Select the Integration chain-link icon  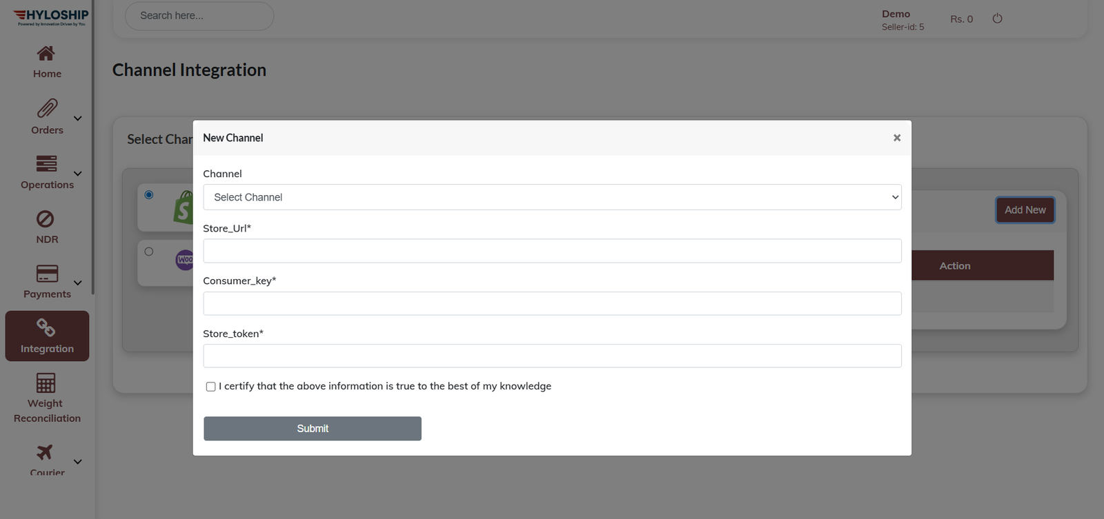point(46,327)
